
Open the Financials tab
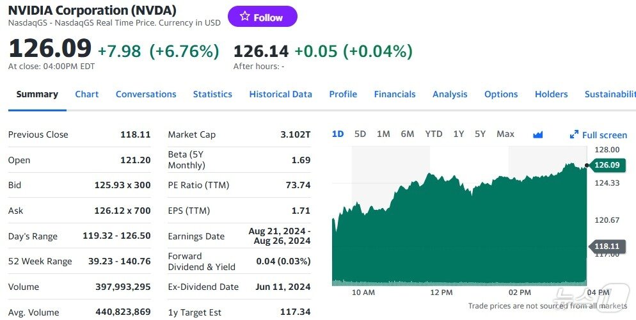coord(395,94)
